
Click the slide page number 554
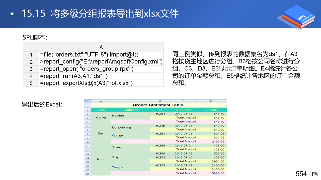pos(301,174)
